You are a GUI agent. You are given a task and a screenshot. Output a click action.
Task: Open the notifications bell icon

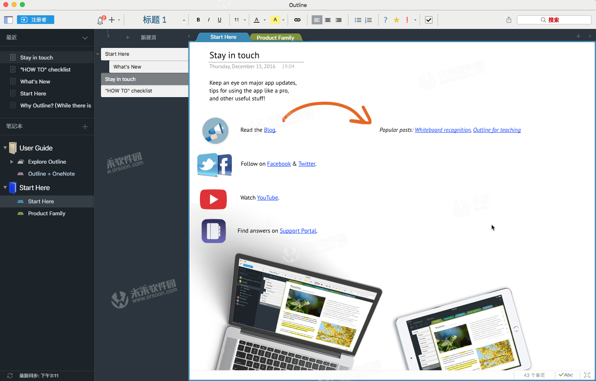click(x=101, y=20)
